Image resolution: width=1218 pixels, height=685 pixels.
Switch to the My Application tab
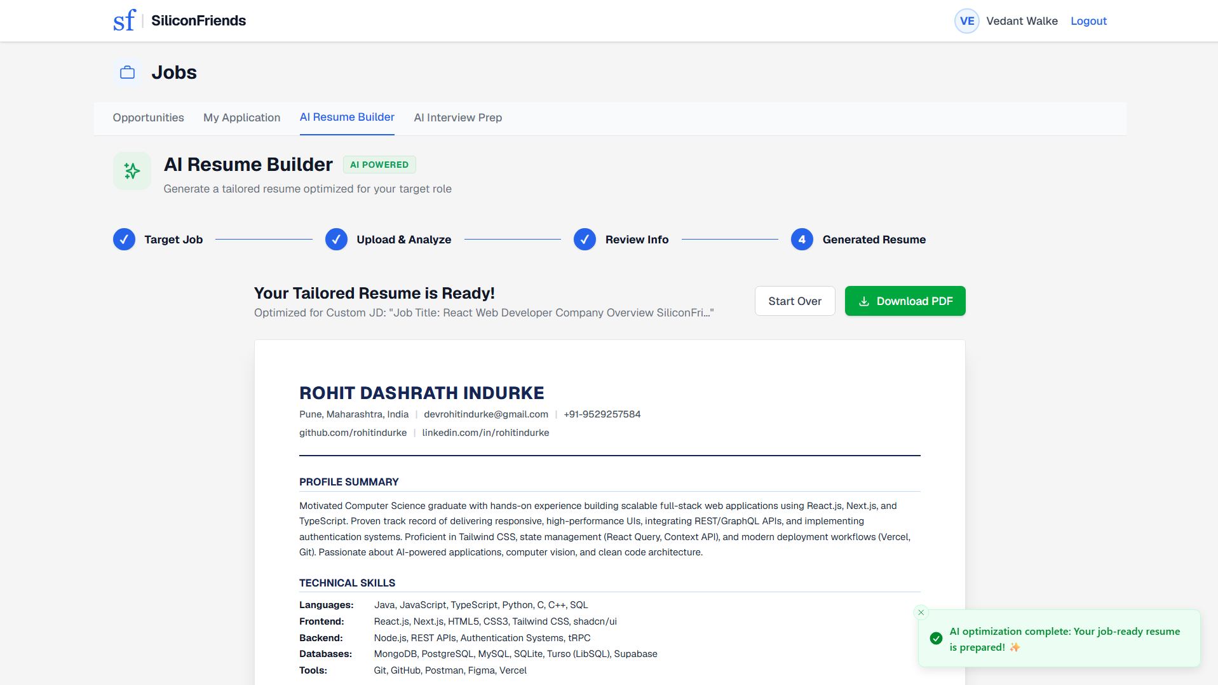241,118
